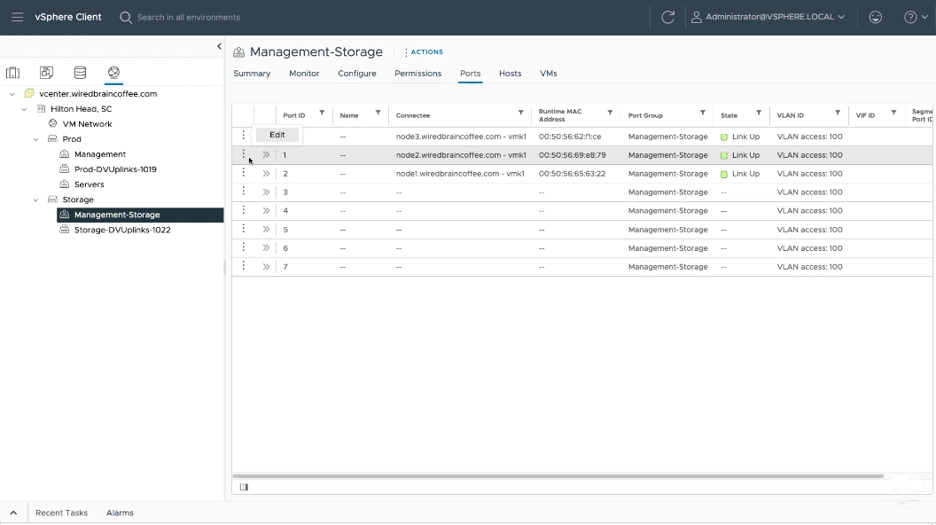This screenshot has width=936, height=525.
Task: Filter the Connectee column
Action: click(x=521, y=114)
